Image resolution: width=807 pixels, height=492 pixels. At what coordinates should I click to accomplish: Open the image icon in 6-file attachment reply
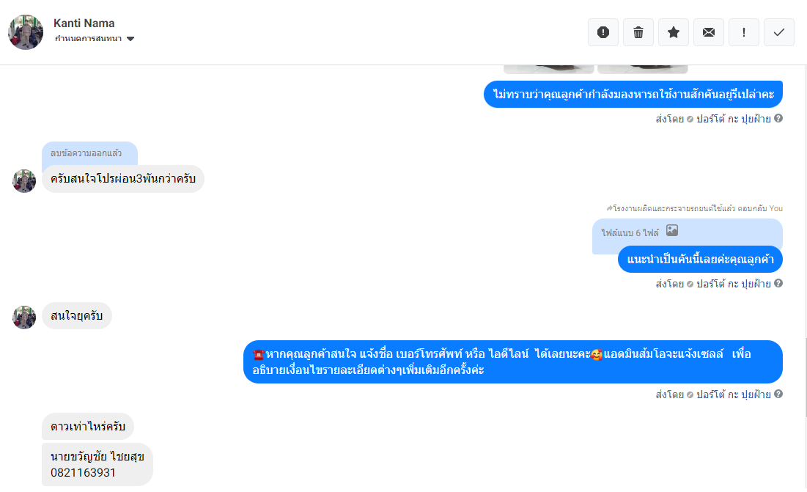coord(671,230)
